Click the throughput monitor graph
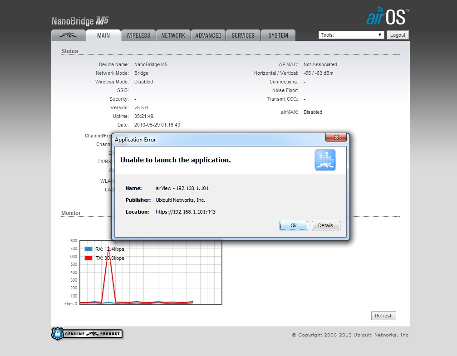 [x=151, y=273]
